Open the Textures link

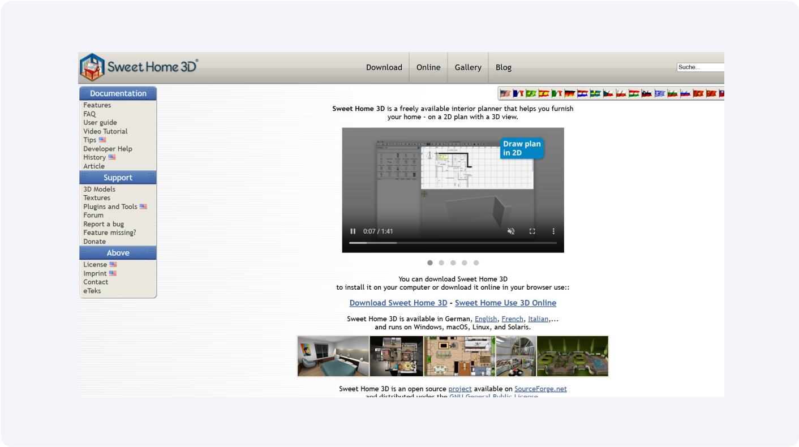tap(97, 198)
